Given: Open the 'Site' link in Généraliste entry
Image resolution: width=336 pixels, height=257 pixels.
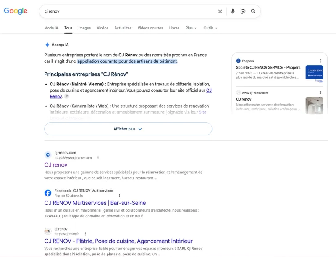Looking at the screenshot, I should tap(202, 112).
